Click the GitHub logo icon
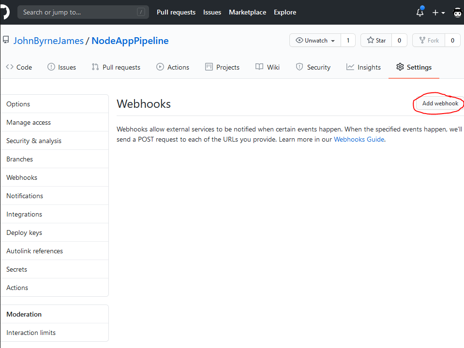The height and width of the screenshot is (348, 464). (5, 12)
